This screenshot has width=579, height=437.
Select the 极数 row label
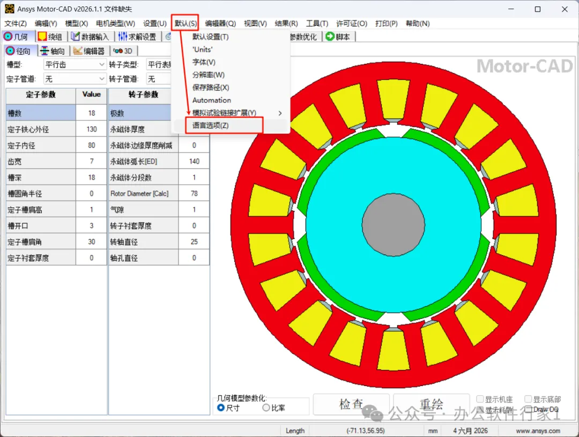pos(140,113)
